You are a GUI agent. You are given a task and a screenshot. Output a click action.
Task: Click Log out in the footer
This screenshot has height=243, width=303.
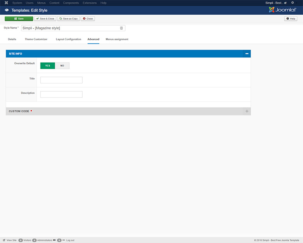[x=70, y=240]
